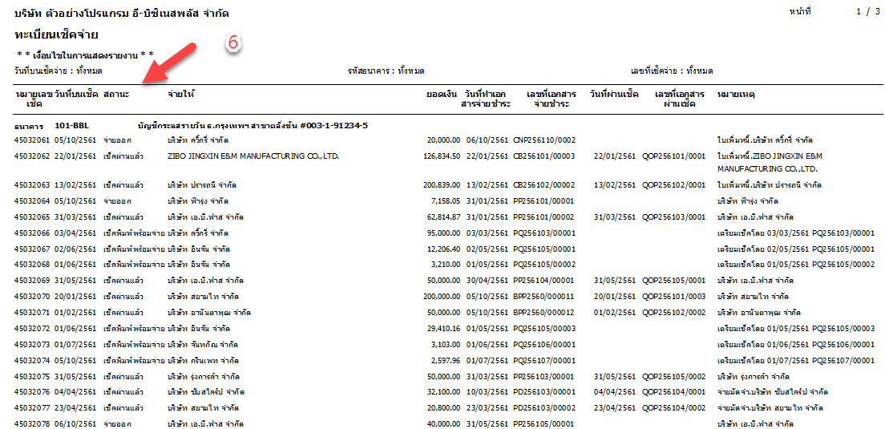Select document number PP256101/00001

544,201
